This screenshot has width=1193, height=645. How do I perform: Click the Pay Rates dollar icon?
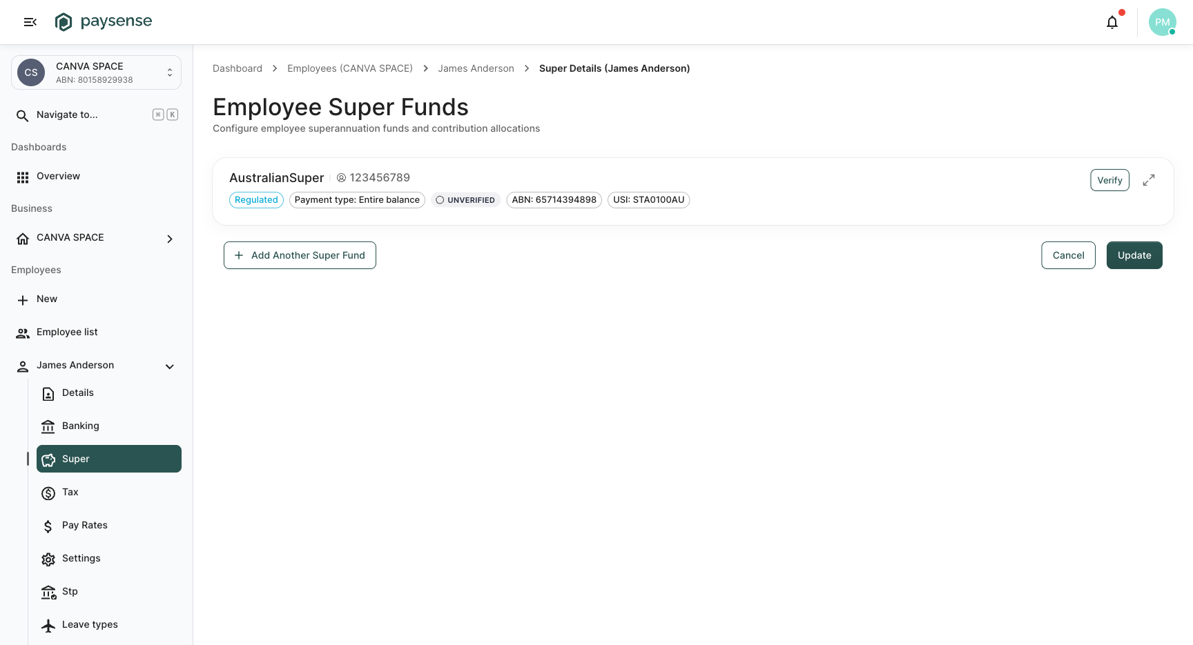click(48, 526)
